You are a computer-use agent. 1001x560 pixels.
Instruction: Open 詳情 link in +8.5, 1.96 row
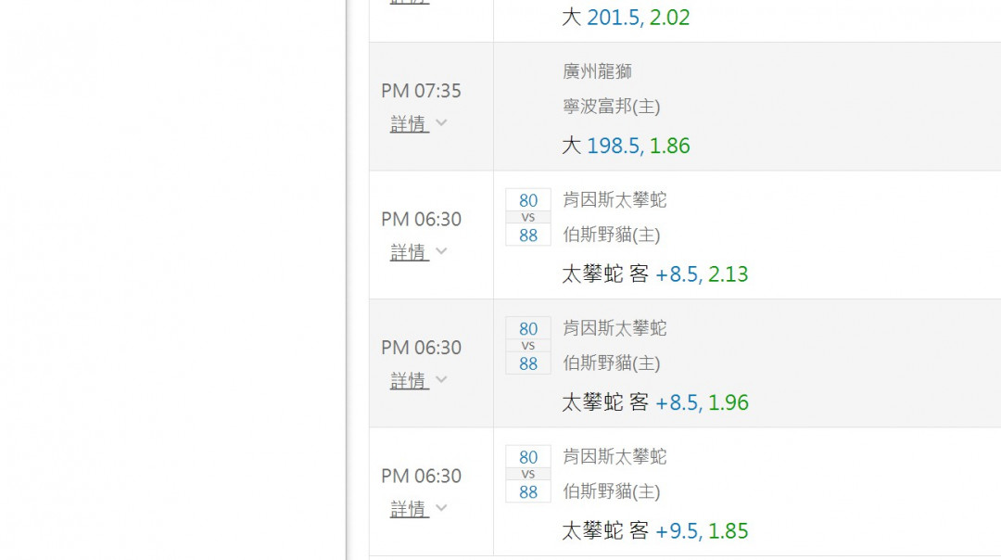(x=409, y=380)
